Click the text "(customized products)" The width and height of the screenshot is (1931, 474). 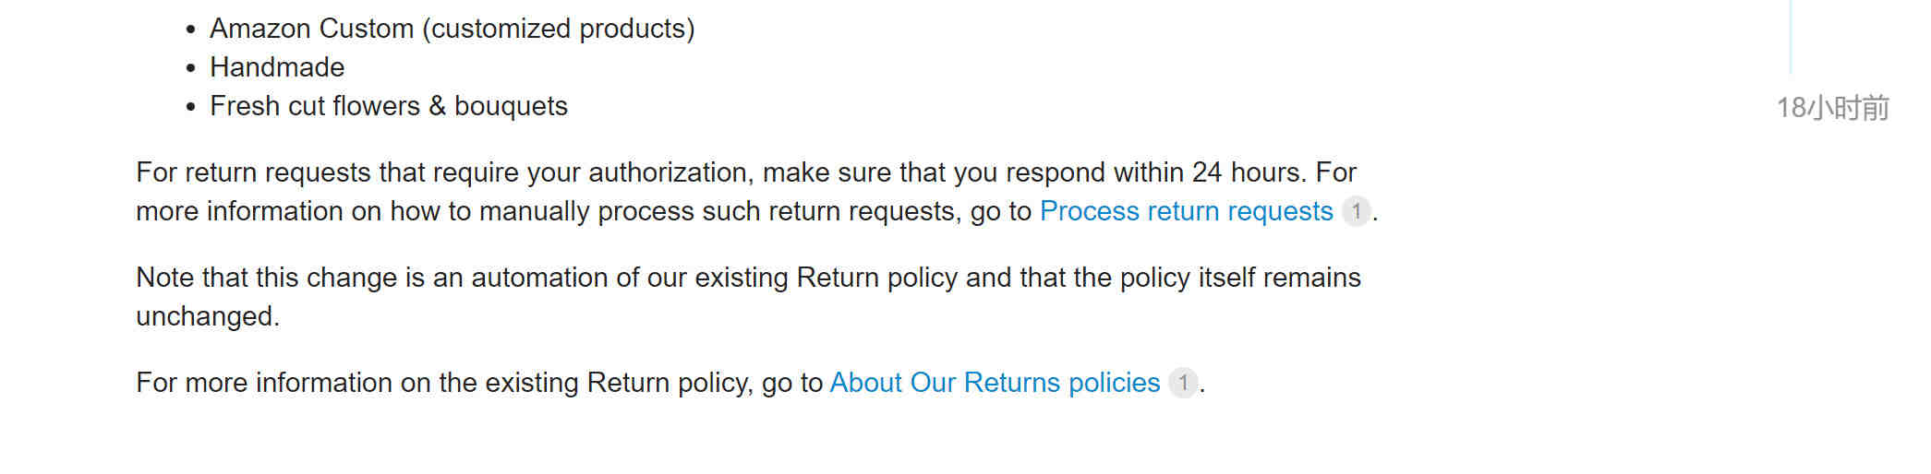(x=559, y=29)
